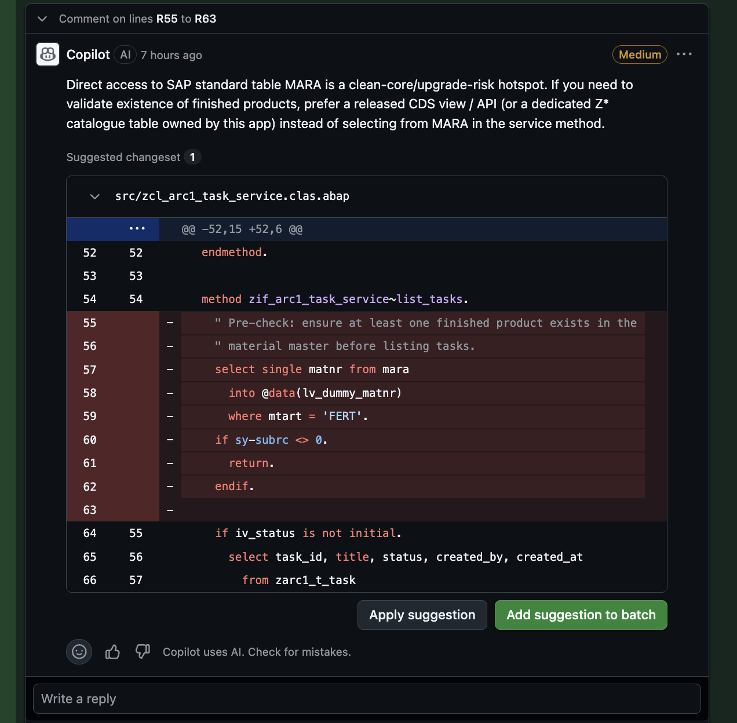Open the Copilot author link
The image size is (737, 723).
(x=88, y=54)
